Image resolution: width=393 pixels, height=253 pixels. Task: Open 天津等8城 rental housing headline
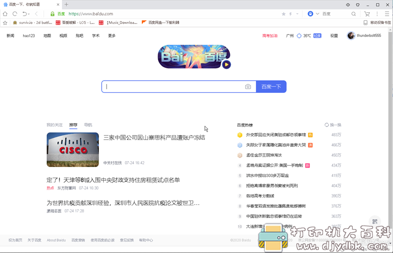[x=113, y=180]
